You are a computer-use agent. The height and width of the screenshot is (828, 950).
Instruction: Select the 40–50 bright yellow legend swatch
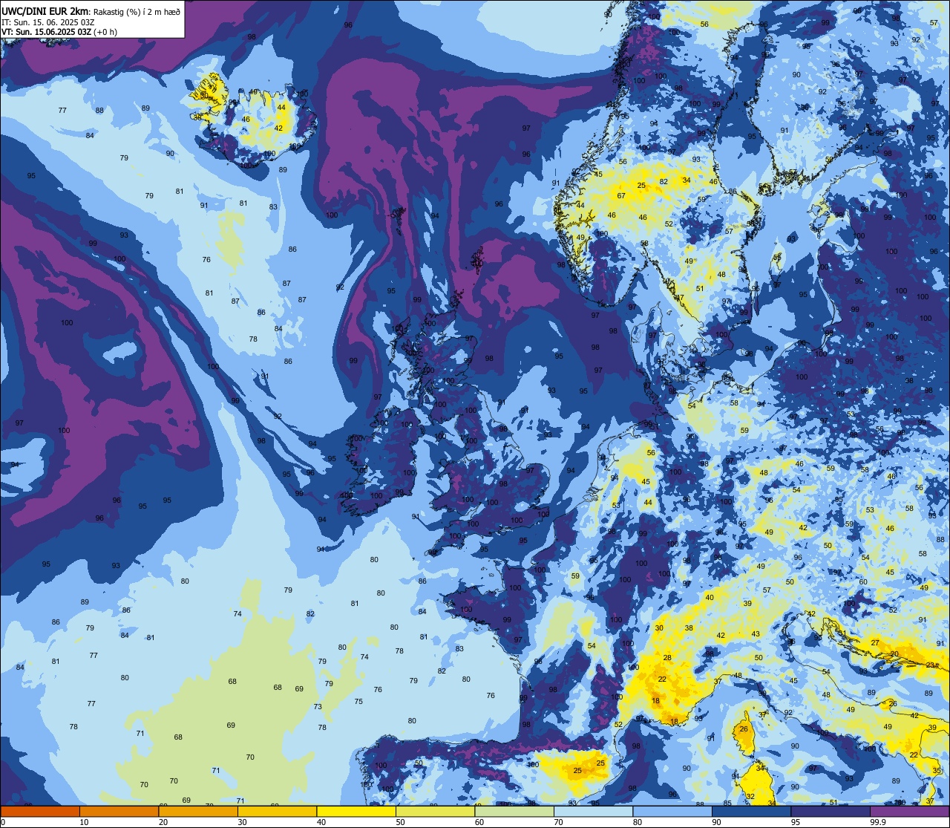tap(356, 811)
